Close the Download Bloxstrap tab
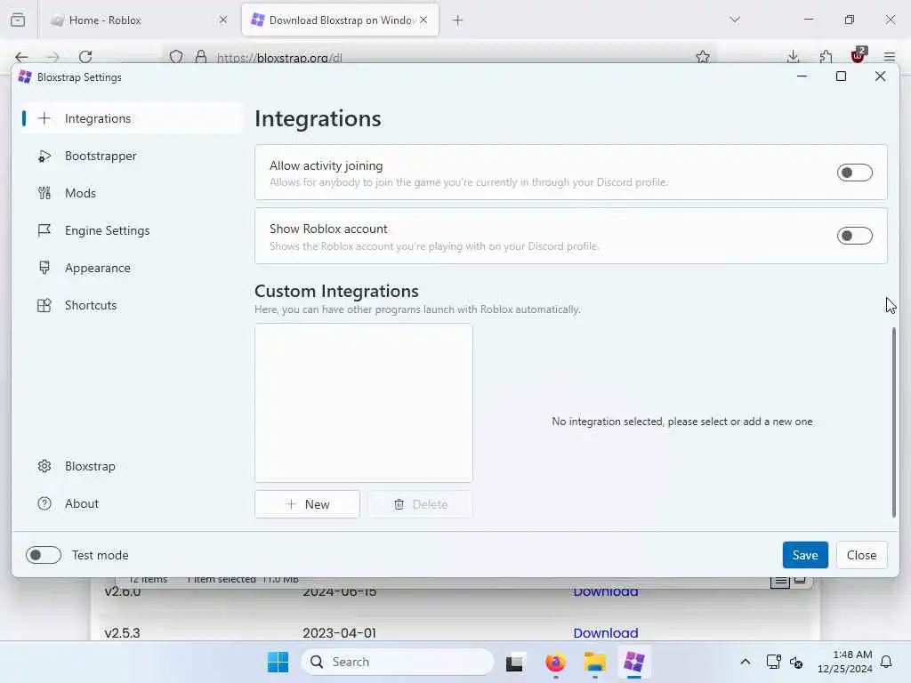Image resolution: width=911 pixels, height=683 pixels. click(423, 20)
